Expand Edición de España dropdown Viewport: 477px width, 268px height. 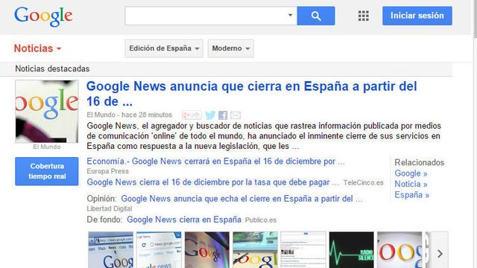(x=164, y=48)
